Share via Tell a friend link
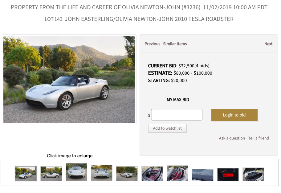Viewport: 281px width, 193px height. pyautogui.click(x=259, y=138)
